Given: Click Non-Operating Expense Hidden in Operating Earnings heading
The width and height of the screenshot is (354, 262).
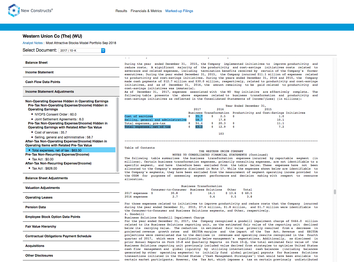Looking at the screenshot, I should (x=67, y=101).
